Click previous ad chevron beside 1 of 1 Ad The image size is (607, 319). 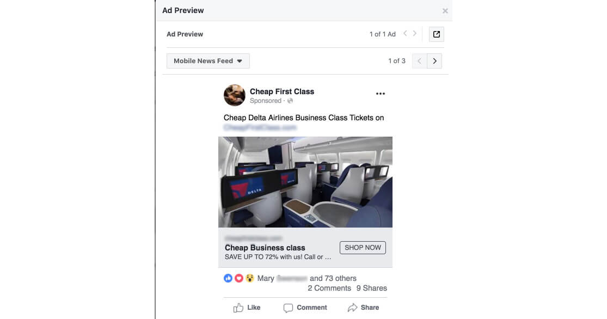(x=405, y=34)
